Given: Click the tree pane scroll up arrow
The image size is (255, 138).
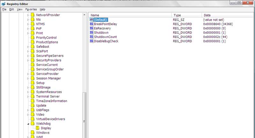Looking at the screenshot, I should pyautogui.click(x=84, y=15).
